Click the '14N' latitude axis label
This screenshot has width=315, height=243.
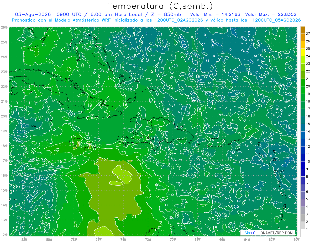click(4, 205)
